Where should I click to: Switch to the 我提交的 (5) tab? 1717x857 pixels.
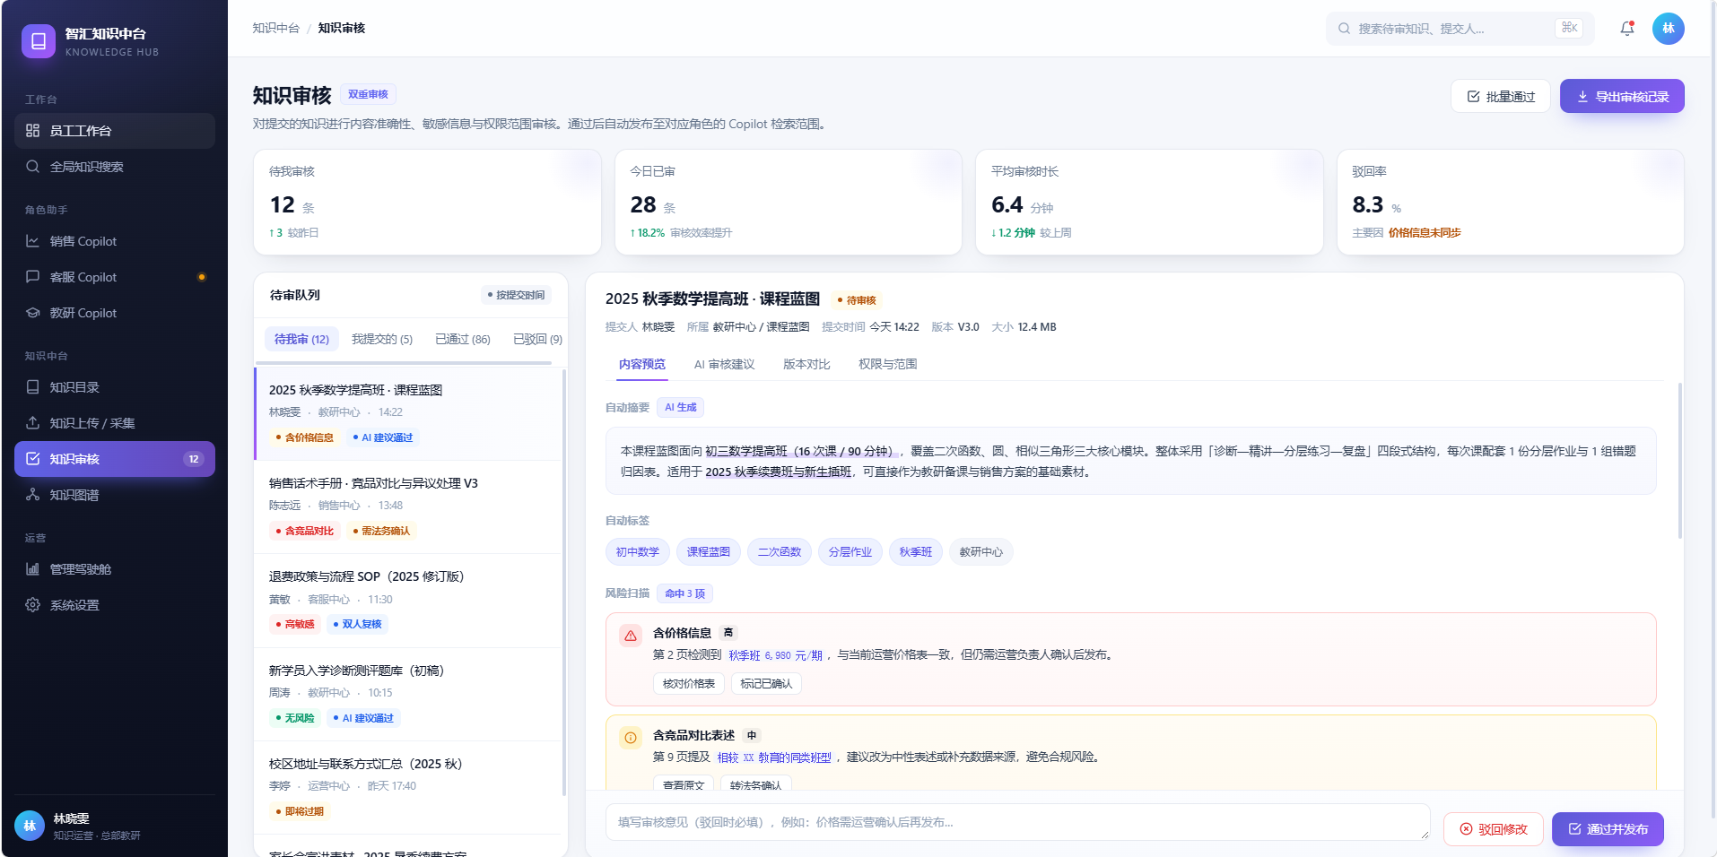[x=382, y=339]
